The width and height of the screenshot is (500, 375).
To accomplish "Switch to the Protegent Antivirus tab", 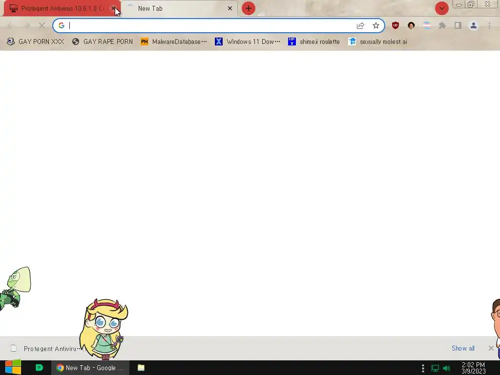I will pos(62,8).
